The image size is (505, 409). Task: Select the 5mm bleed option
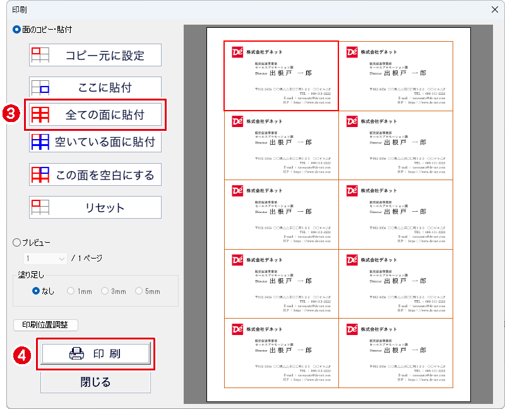pyautogui.click(x=138, y=291)
